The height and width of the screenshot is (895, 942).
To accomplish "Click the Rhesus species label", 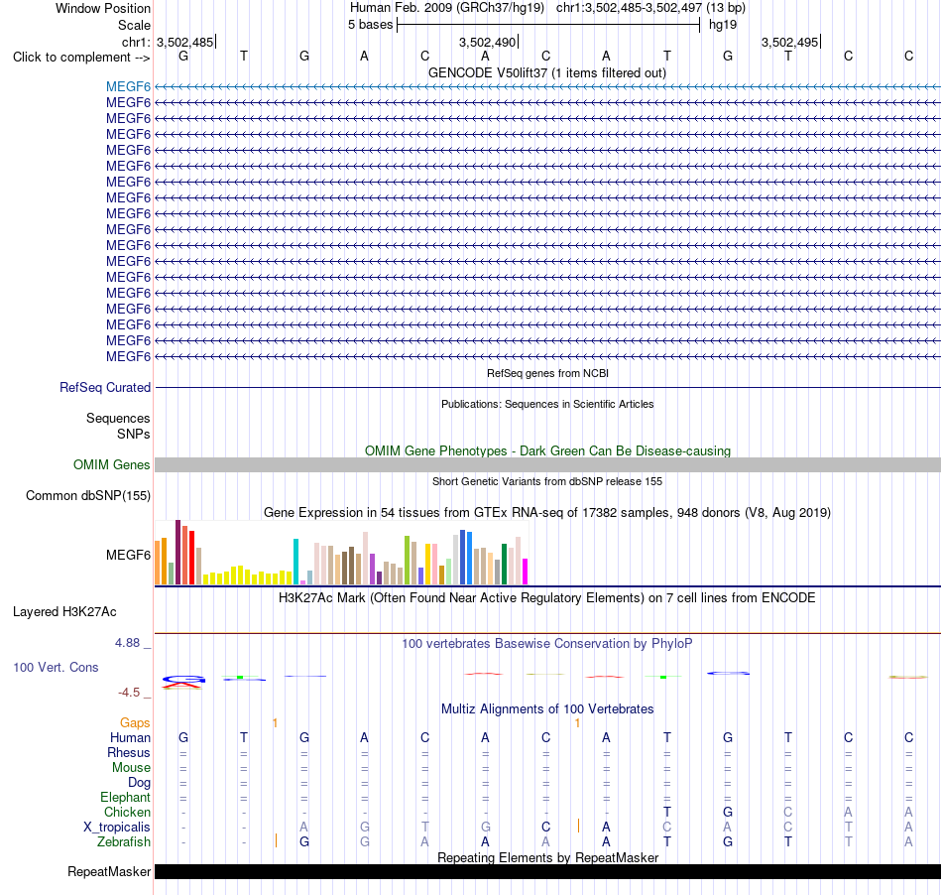I will (129, 752).
